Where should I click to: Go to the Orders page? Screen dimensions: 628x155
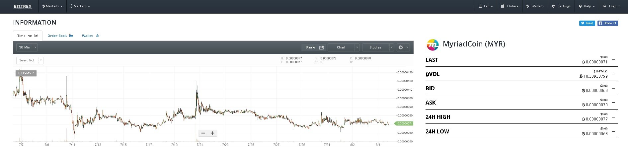pyautogui.click(x=510, y=6)
